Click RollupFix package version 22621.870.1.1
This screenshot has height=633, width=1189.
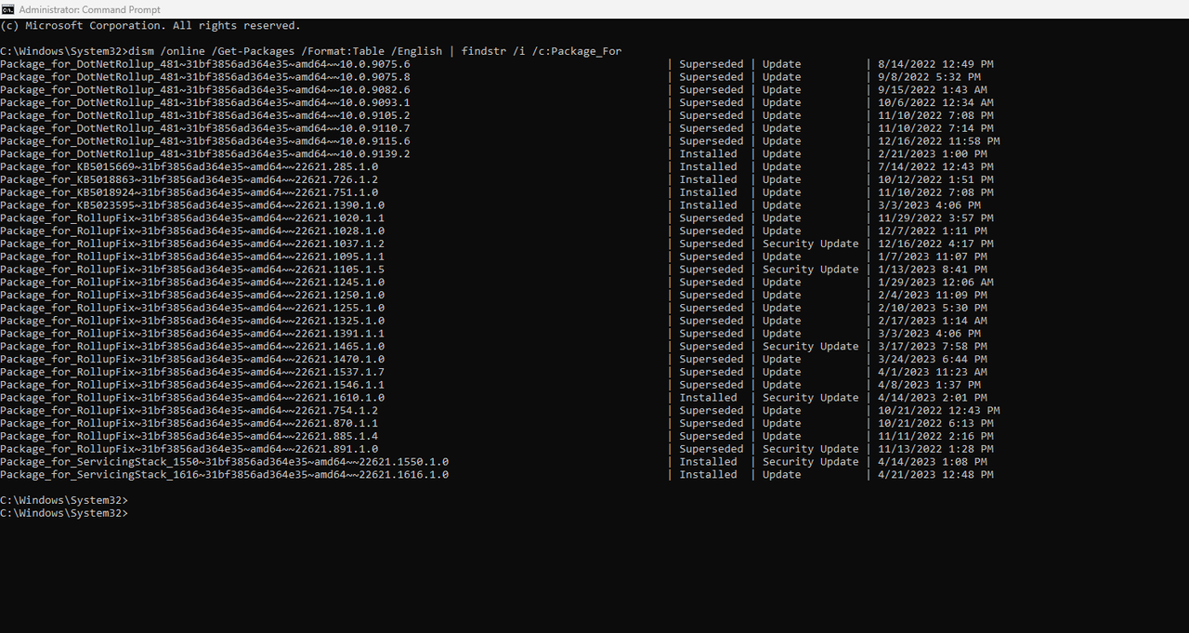[189, 424]
